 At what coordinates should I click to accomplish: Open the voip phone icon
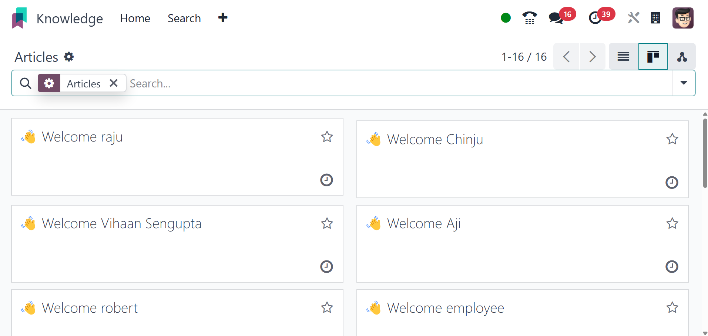point(530,18)
